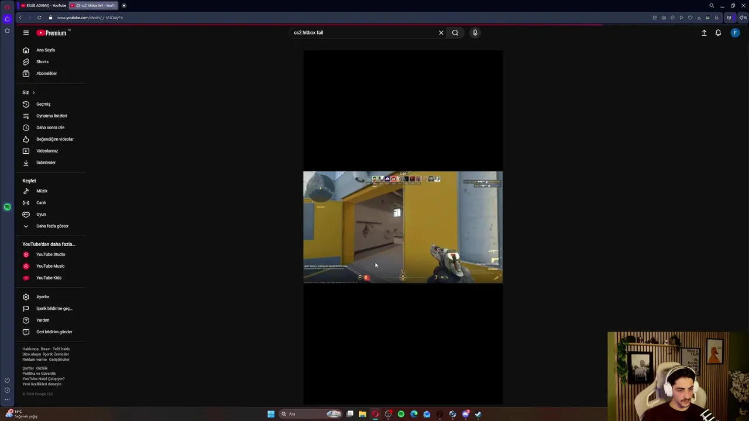Click YouTube Nasıl Çalışıyor? link
Image resolution: width=749 pixels, height=421 pixels.
43,379
